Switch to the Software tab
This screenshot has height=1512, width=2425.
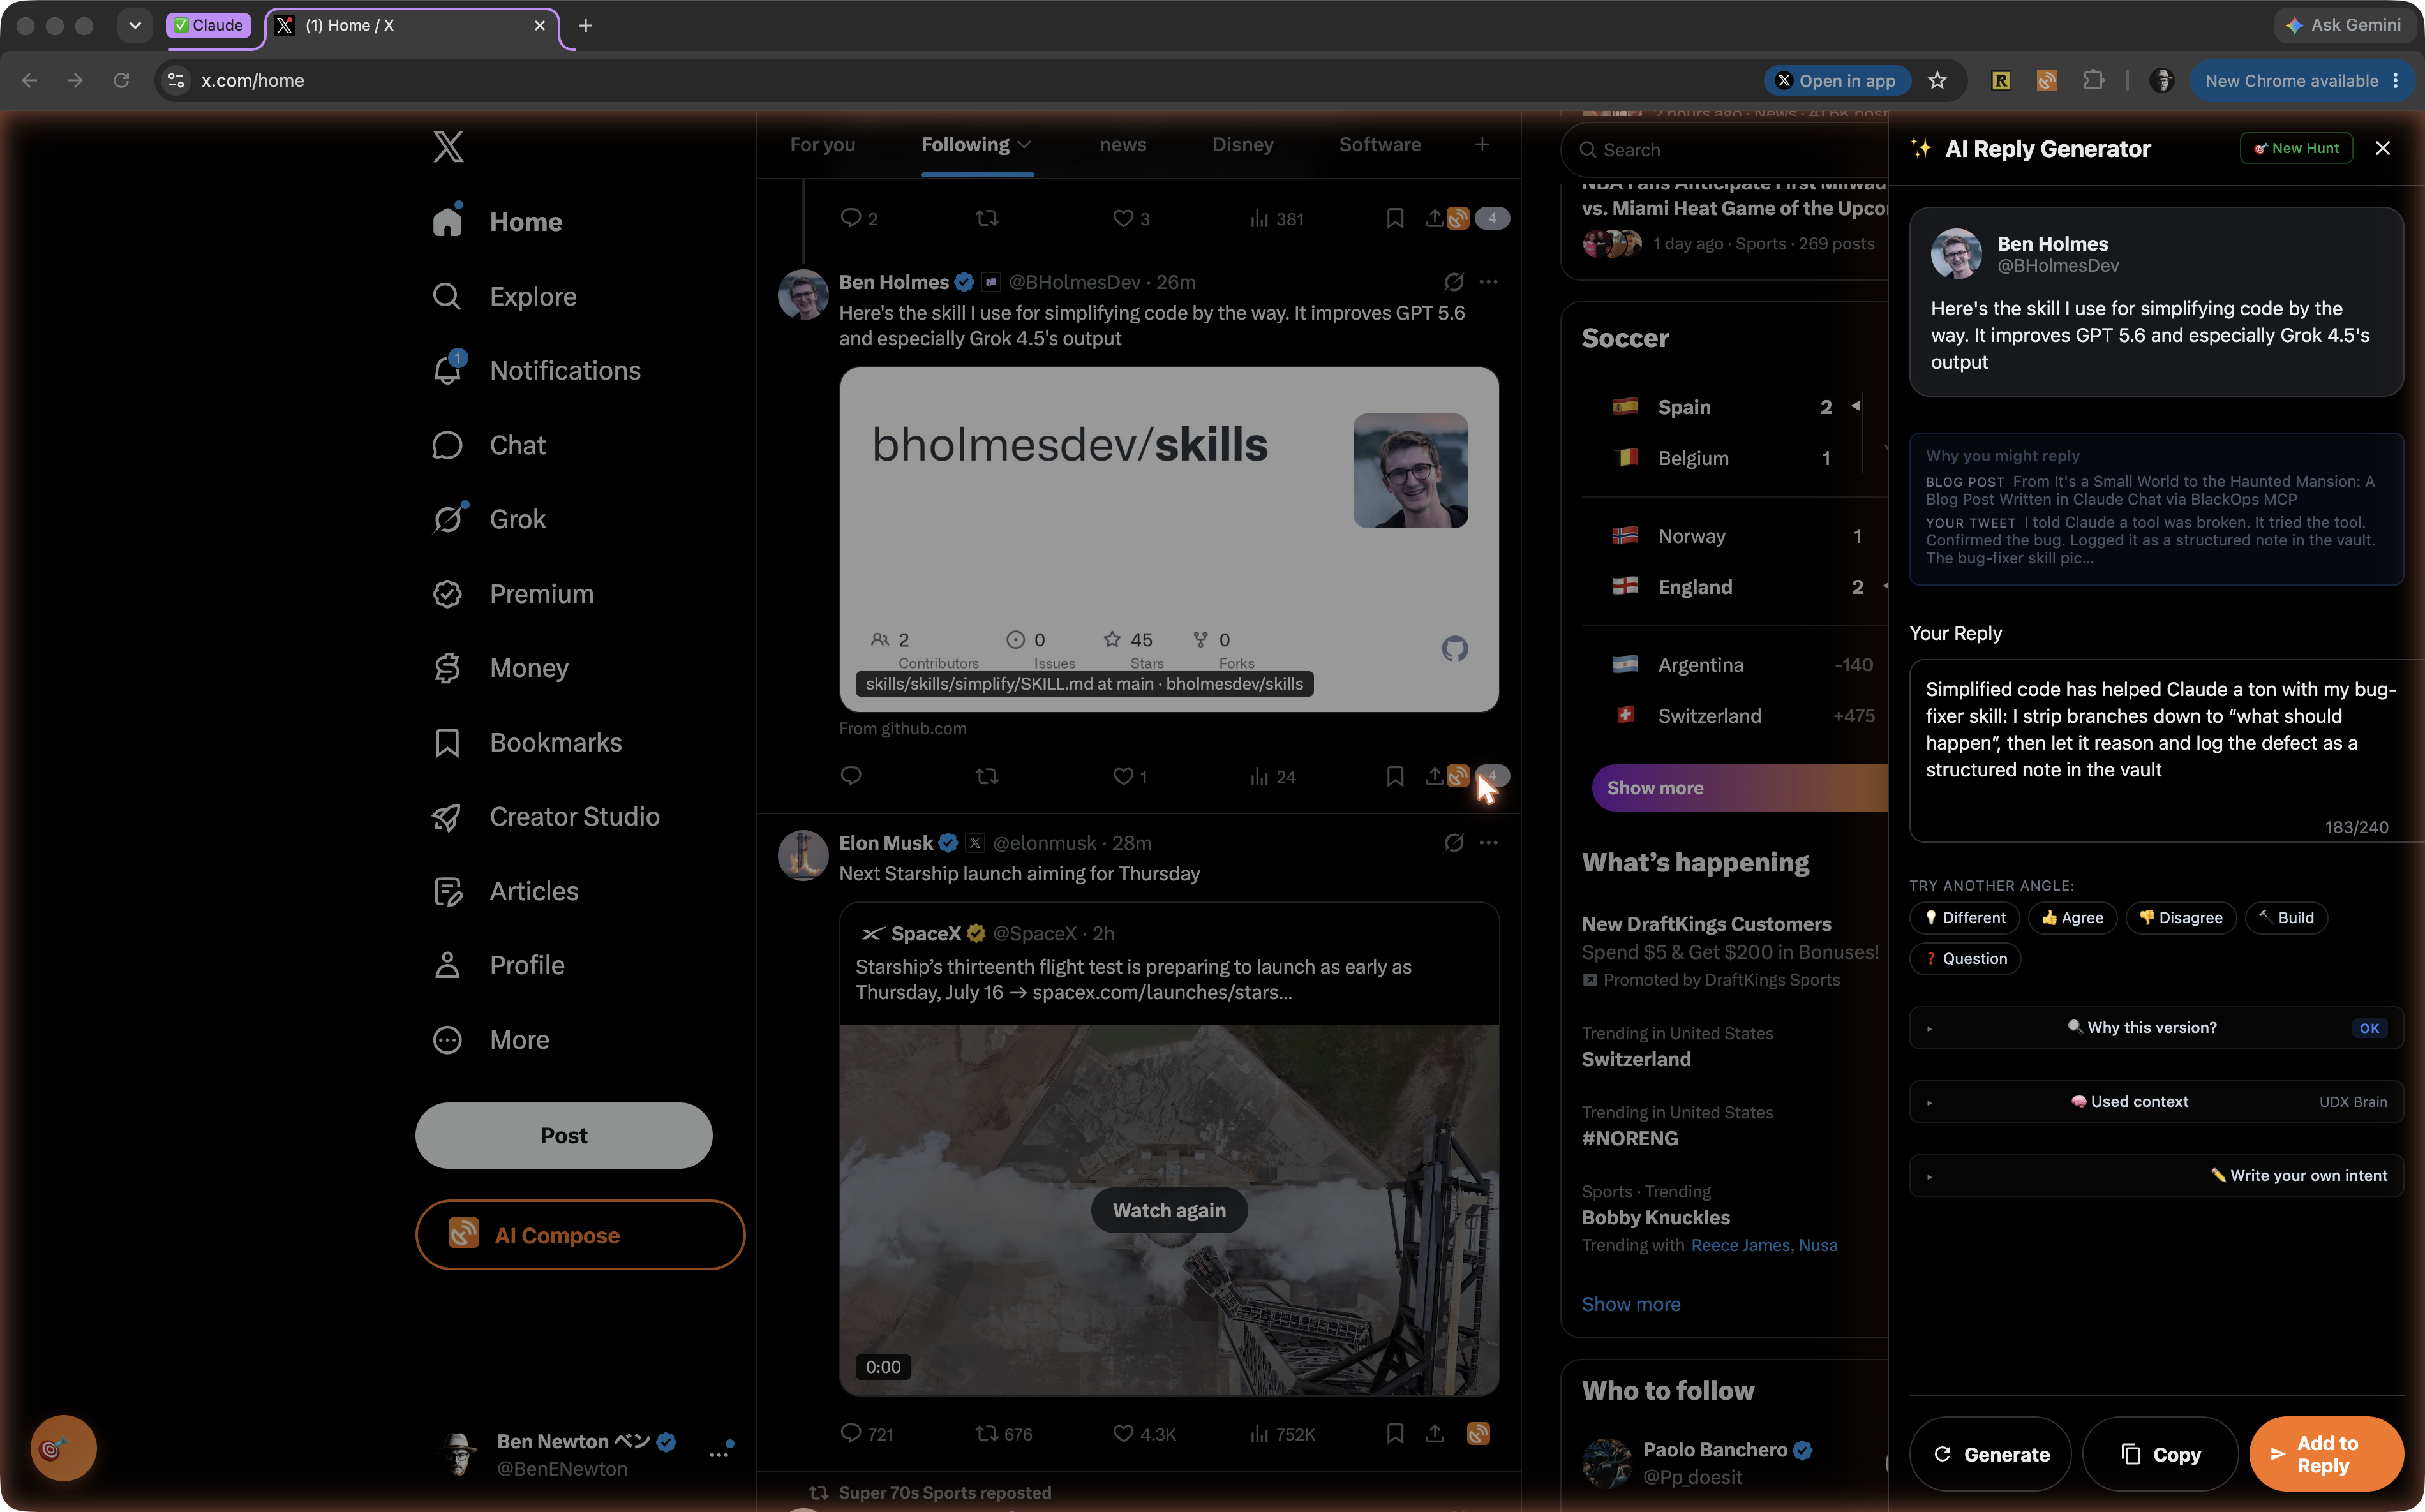point(1379,145)
